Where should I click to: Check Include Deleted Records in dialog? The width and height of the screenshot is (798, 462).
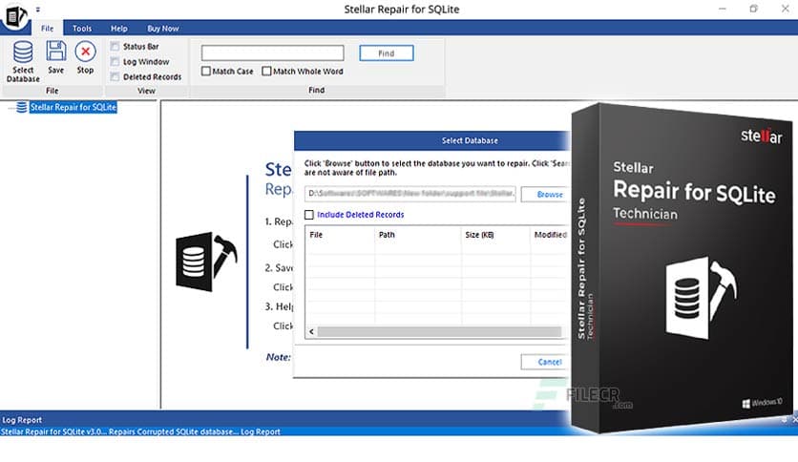pos(309,215)
